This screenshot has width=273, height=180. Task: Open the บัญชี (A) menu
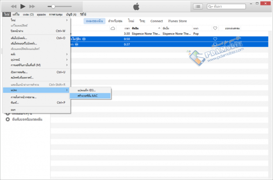coord(71,15)
